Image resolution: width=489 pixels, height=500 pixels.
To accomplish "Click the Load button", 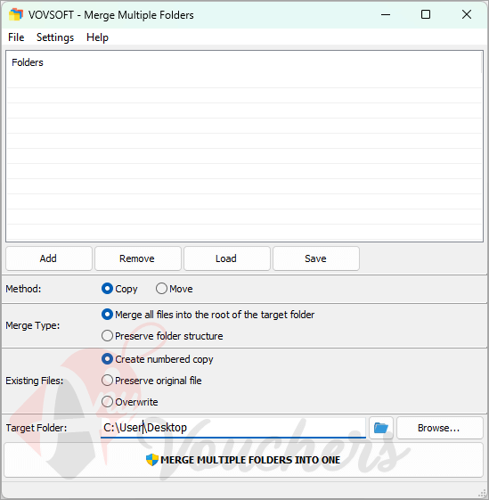I will [226, 258].
